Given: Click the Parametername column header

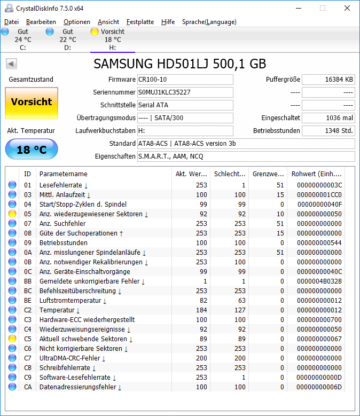Looking at the screenshot, I should (x=104, y=174).
